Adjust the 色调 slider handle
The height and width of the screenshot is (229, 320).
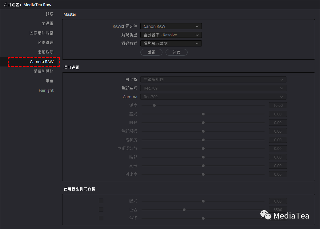203,219
